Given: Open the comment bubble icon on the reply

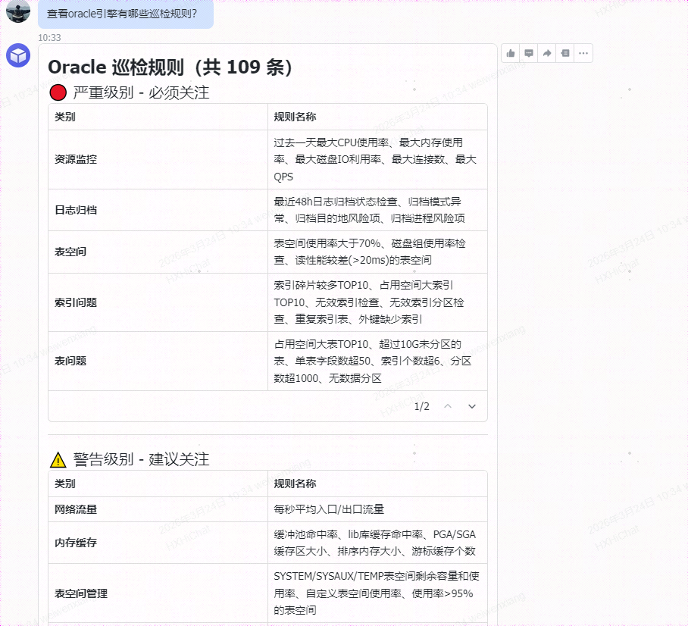Looking at the screenshot, I should [x=529, y=53].
